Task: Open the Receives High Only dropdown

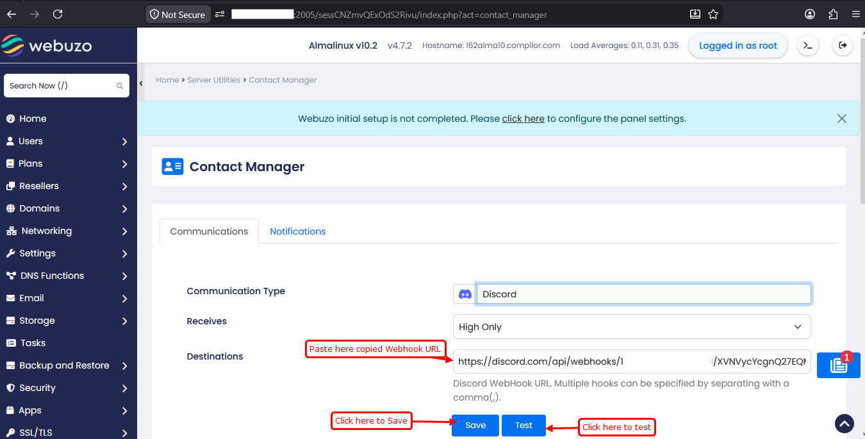Action: pos(632,327)
